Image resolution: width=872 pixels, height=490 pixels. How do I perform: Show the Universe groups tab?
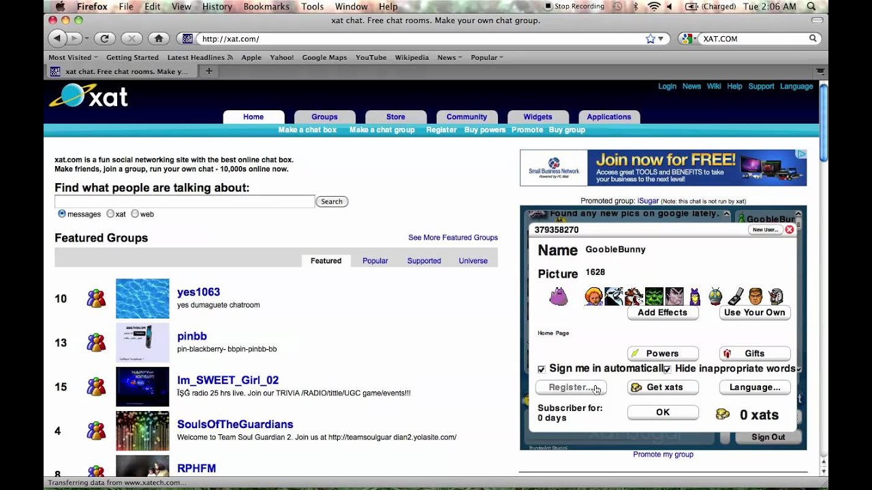coord(473,261)
